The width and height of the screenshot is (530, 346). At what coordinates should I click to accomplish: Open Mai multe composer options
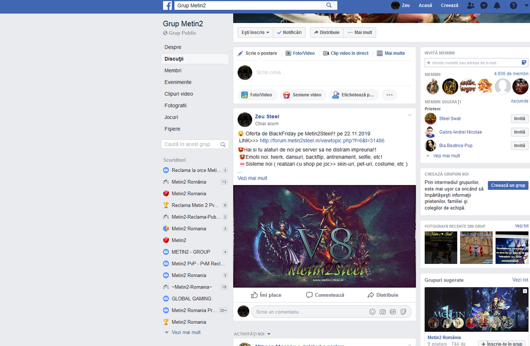391,53
